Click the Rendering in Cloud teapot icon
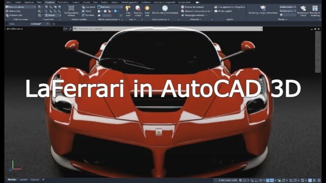The height and width of the screenshot is (183, 326). [303, 8]
